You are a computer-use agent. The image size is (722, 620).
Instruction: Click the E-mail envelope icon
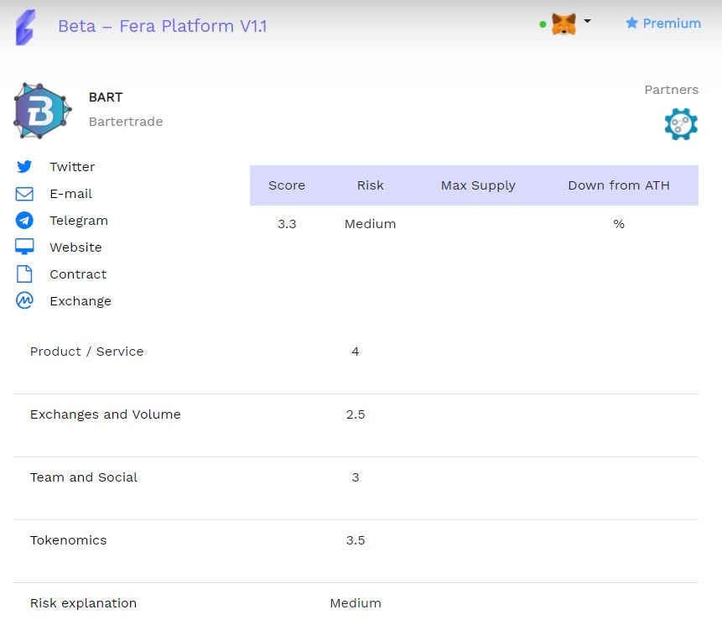coord(24,194)
